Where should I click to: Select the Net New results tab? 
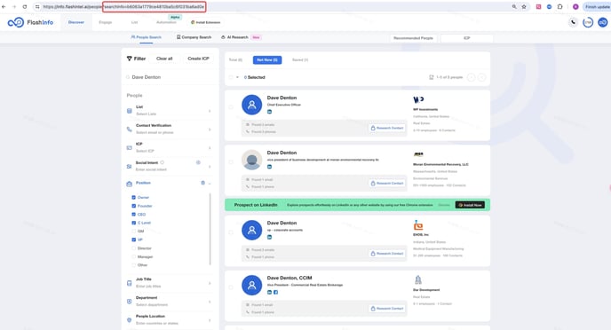267,60
